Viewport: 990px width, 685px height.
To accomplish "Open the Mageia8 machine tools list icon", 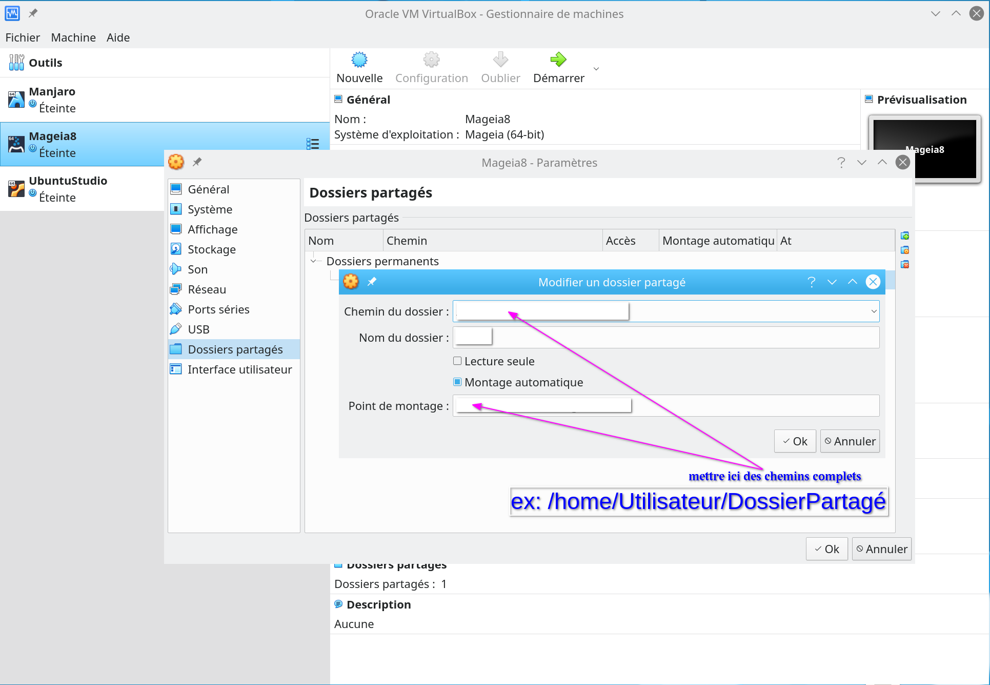I will click(x=312, y=144).
